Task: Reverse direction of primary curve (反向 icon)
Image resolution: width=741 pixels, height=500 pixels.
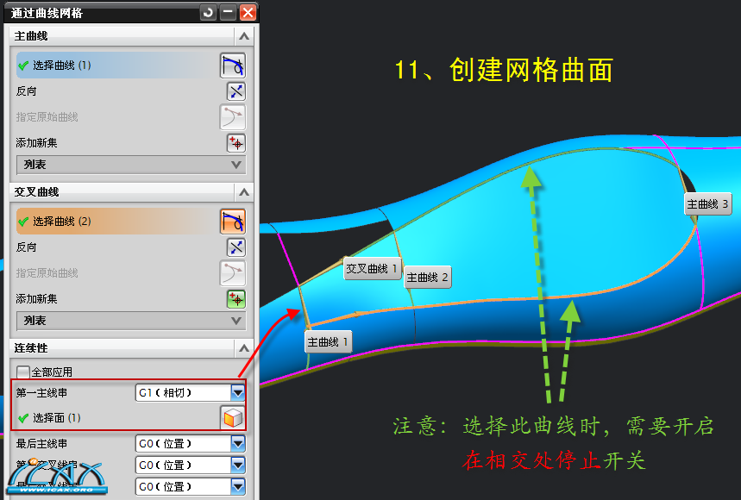Action: tap(235, 91)
